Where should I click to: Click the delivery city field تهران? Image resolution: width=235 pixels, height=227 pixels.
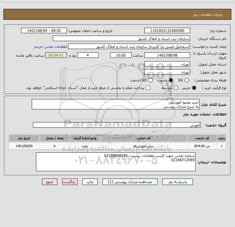pos(167,72)
